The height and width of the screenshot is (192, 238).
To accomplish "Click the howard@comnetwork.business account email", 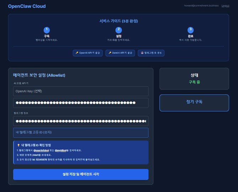I will (201, 6).
